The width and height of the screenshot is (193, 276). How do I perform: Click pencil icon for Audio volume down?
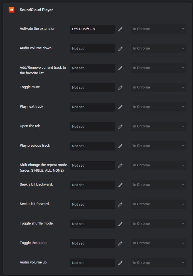[120, 49]
